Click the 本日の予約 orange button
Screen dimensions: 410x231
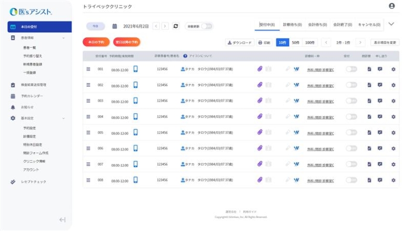[96, 42]
